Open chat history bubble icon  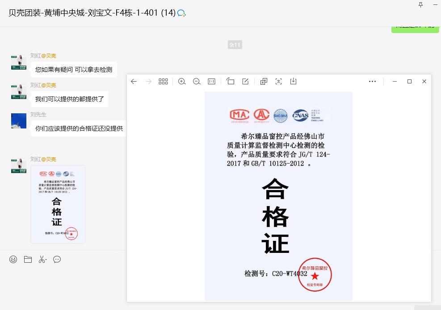pos(57,259)
